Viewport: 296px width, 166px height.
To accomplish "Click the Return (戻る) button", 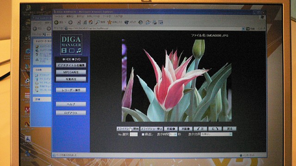I will click(x=230, y=129).
